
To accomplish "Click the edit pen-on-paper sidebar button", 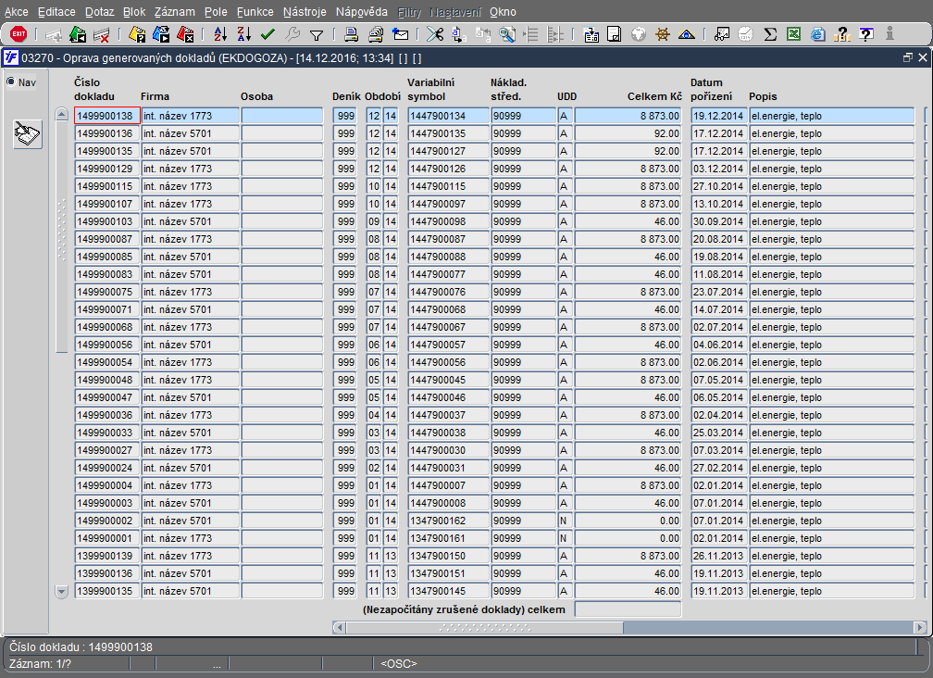I will [x=28, y=134].
